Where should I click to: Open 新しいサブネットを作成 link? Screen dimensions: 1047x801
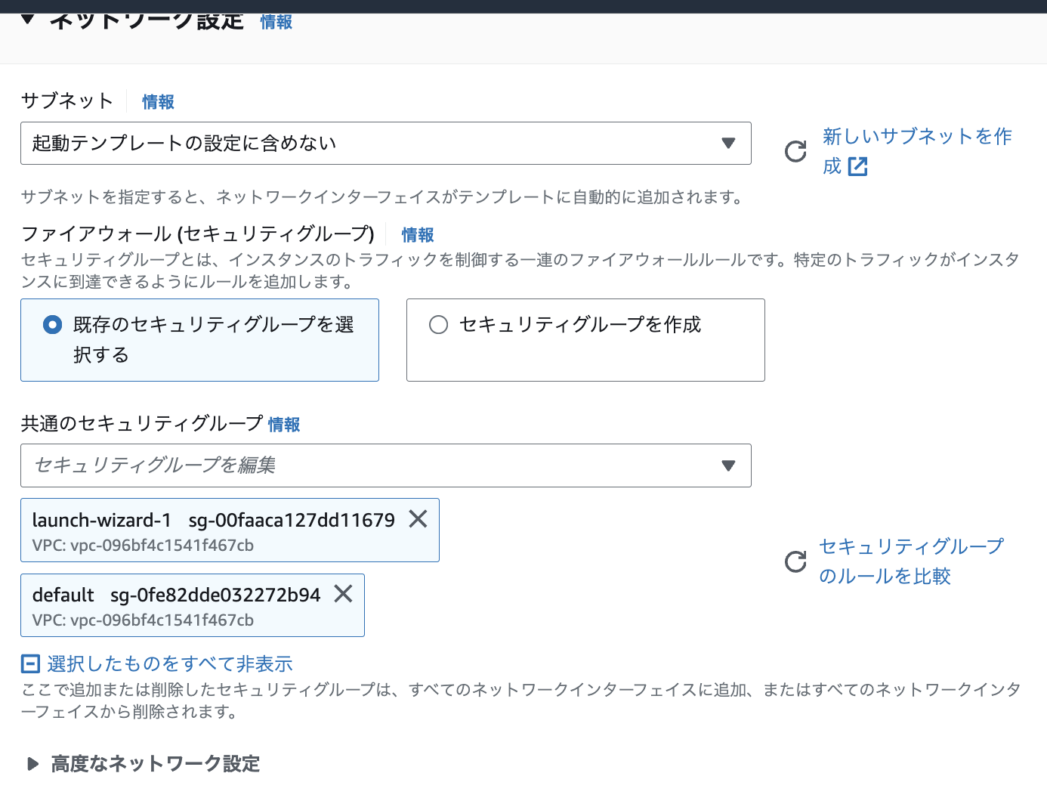point(916,137)
